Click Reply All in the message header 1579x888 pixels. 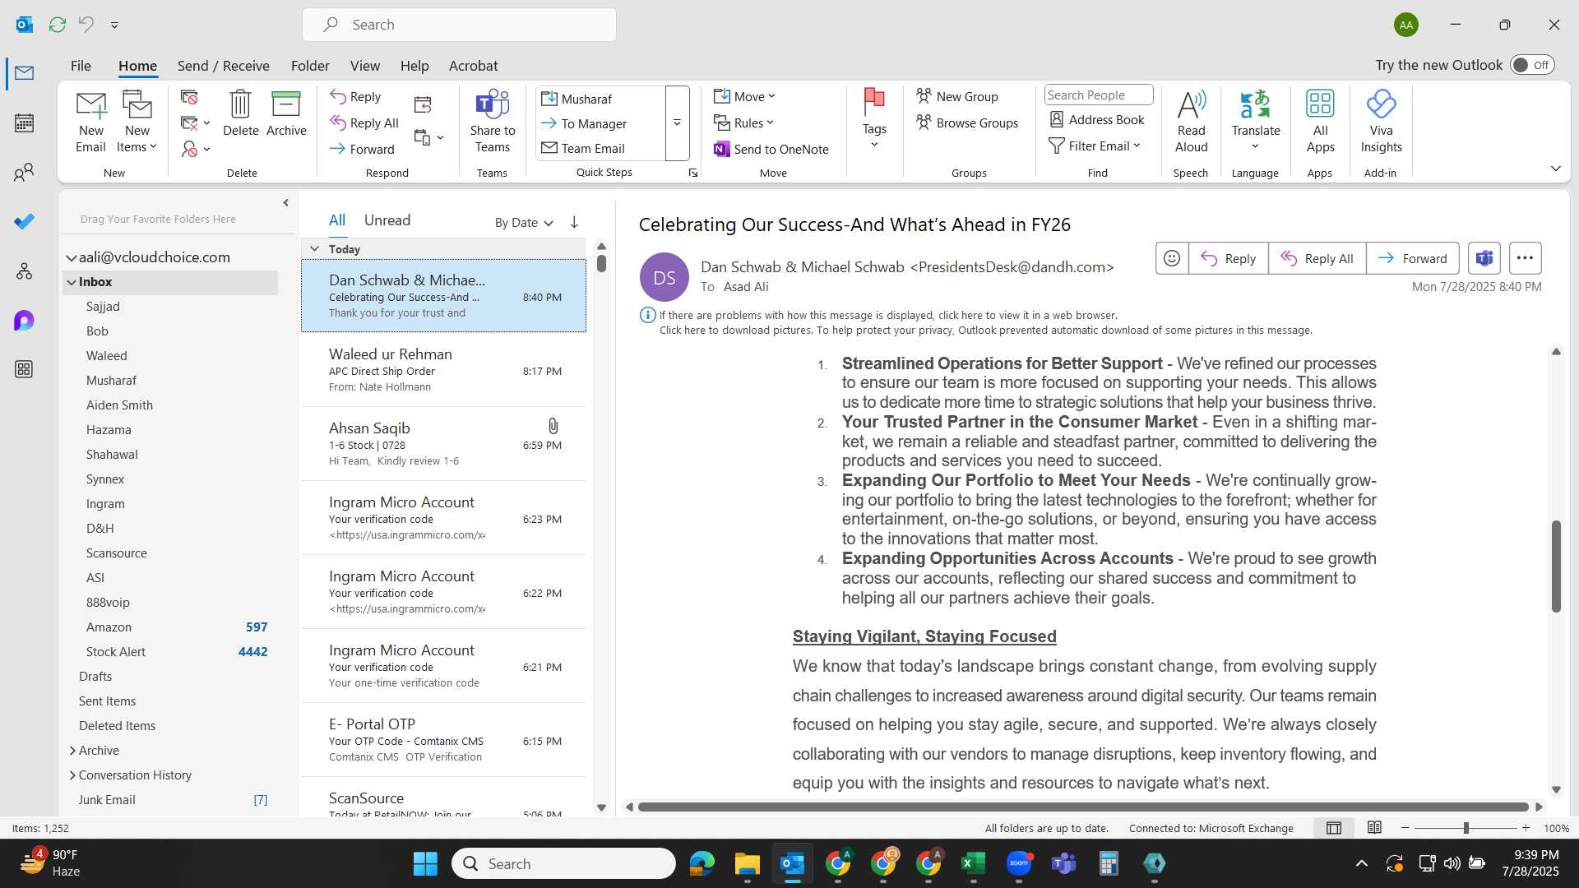click(1317, 258)
